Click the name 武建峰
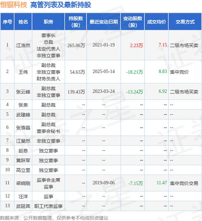This screenshot has width=202, height=221. (23, 115)
